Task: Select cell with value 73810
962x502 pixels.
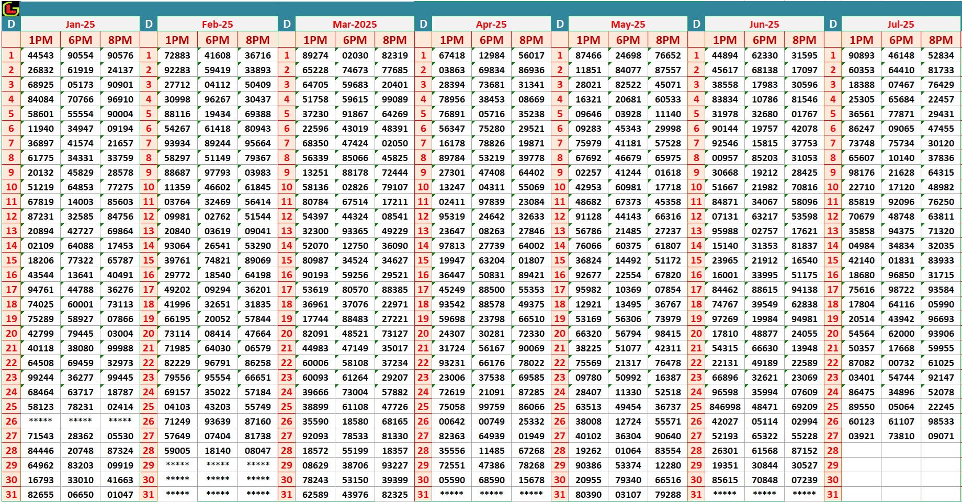Action: pos(901,436)
